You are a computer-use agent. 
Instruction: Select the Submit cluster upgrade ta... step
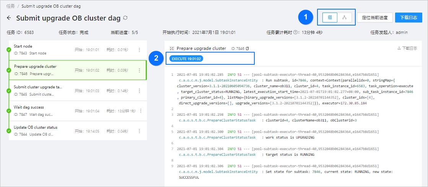pos(78,91)
